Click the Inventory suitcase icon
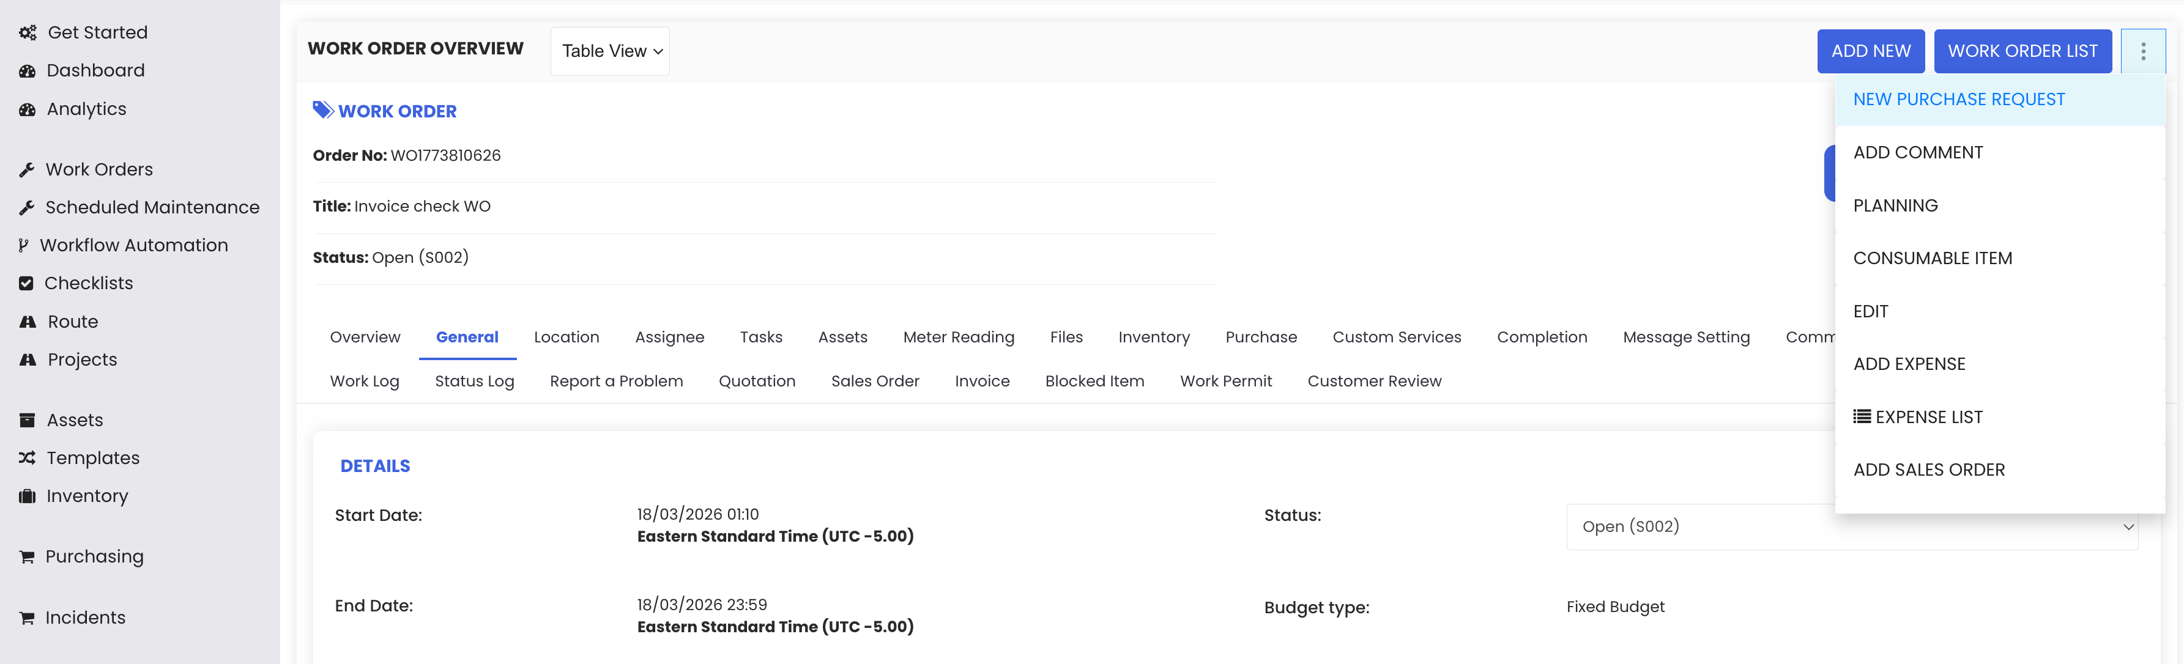The image size is (2184, 664). [27, 496]
